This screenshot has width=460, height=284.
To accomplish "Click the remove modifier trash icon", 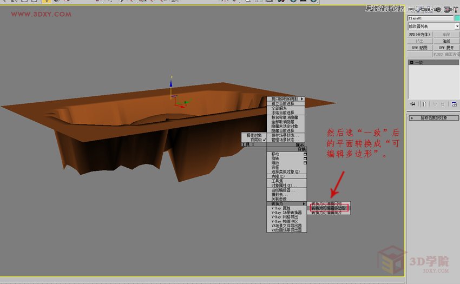I will coord(442,104).
